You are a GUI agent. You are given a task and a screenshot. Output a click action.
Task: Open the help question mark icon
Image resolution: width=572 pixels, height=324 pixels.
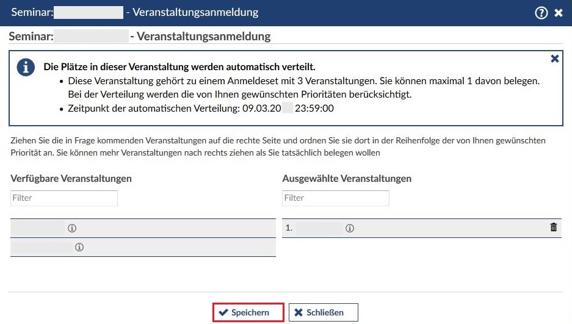(x=541, y=13)
